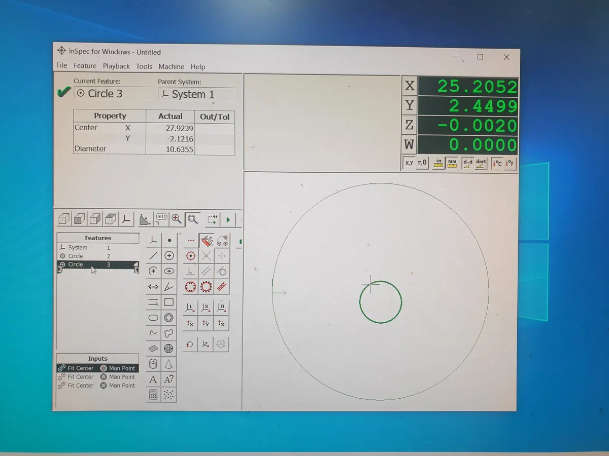Switch angle format to dms
The height and width of the screenshot is (456, 609).
point(481,163)
